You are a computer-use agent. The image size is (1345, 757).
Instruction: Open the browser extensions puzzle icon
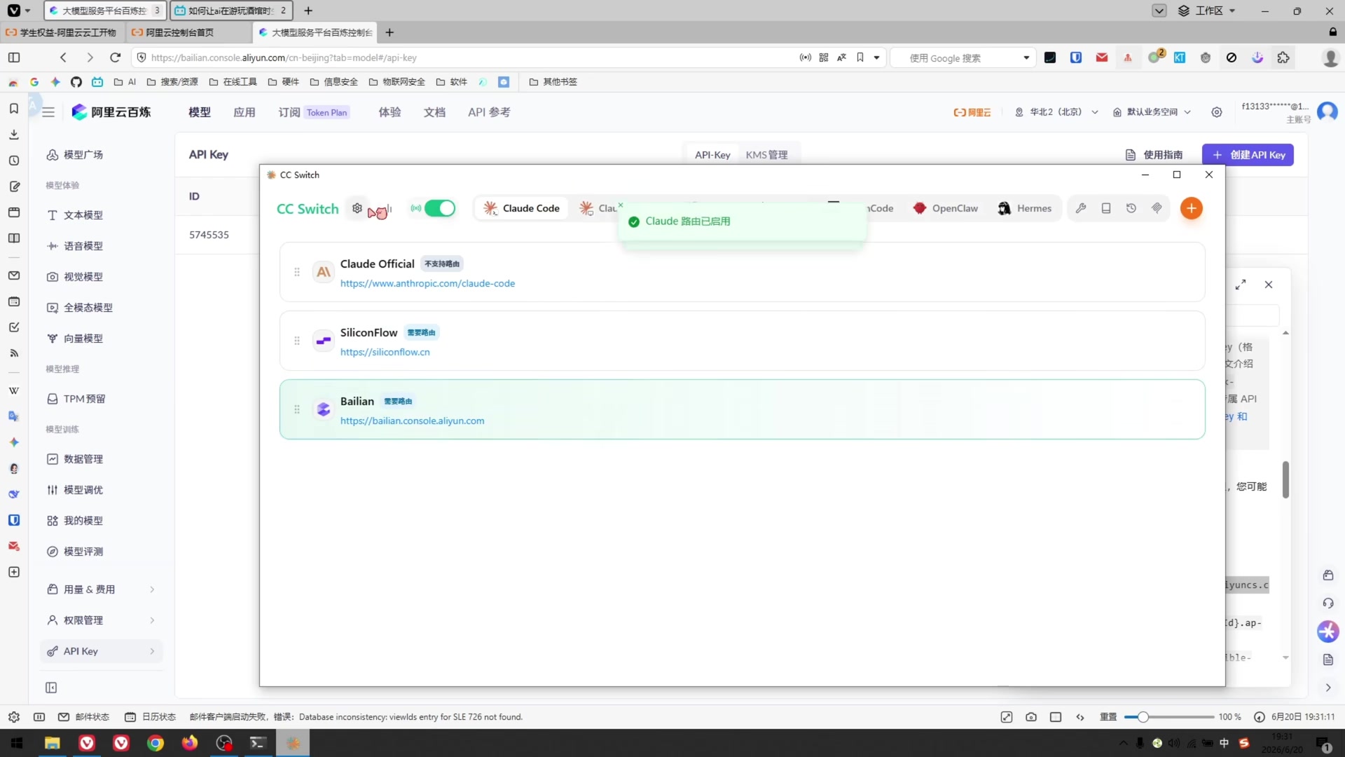(x=1283, y=57)
